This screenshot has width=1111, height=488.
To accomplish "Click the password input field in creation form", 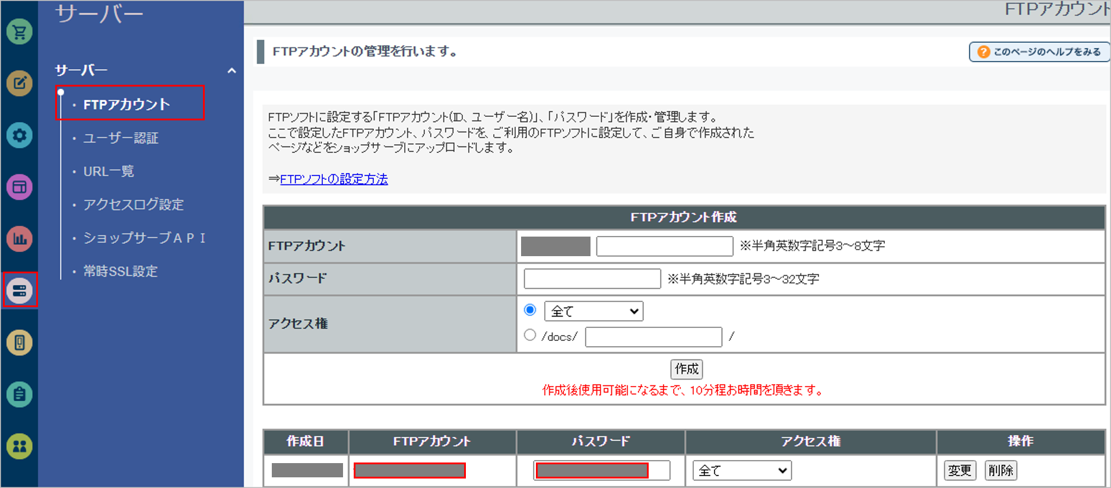I will [592, 279].
